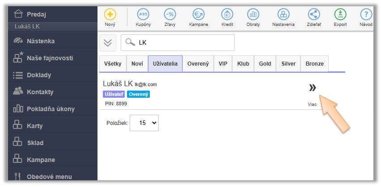Open the Návod help icon

[366, 14]
